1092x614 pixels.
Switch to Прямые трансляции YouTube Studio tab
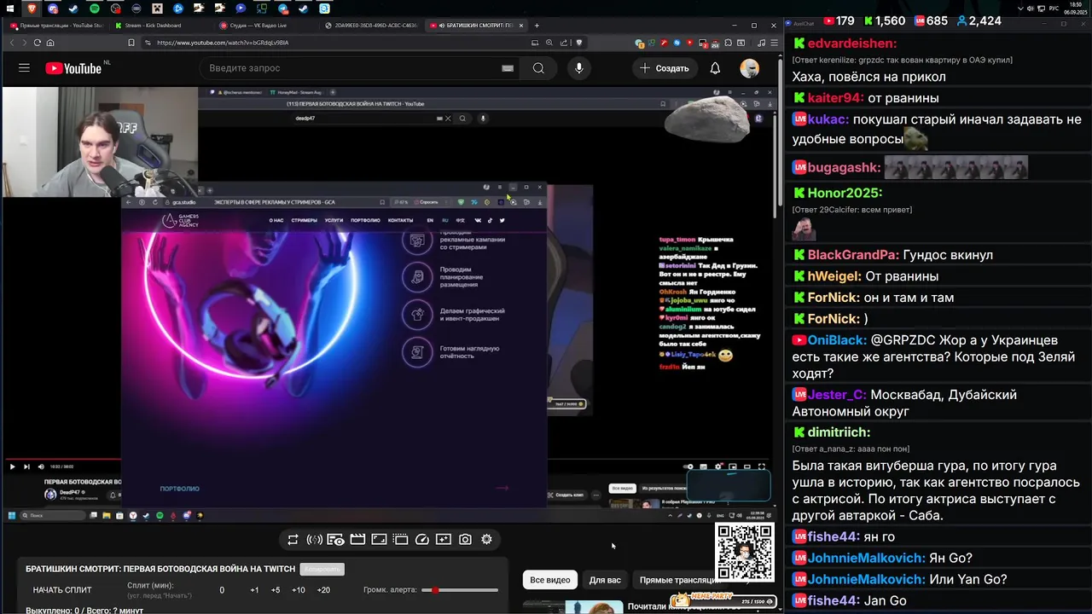click(55, 26)
